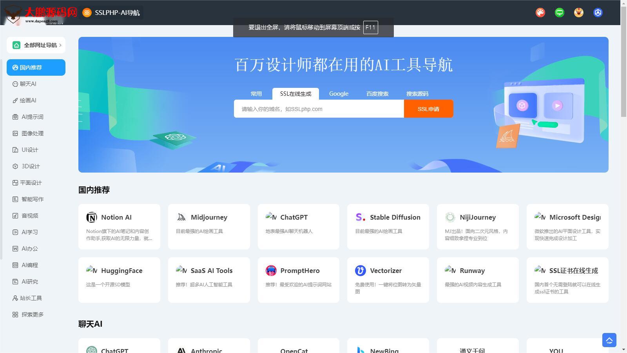
Task: Click the NijiJourney logo icon
Action: tap(450, 217)
